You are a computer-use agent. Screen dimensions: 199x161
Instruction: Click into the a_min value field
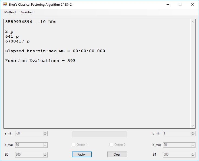tap(29, 134)
